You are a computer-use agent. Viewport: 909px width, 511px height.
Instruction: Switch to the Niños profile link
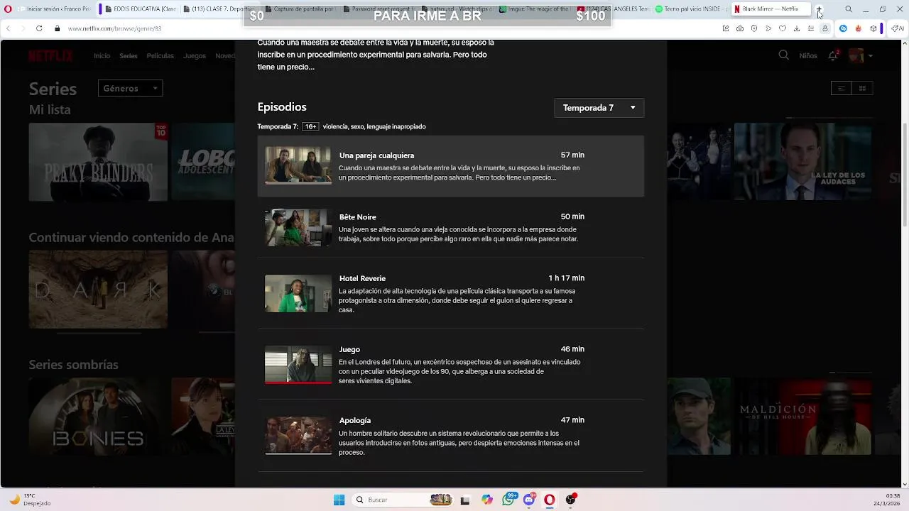(808, 56)
